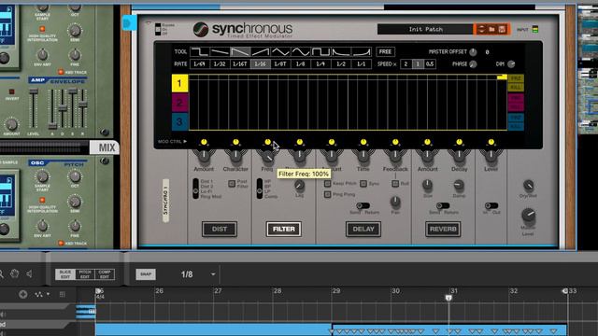Click the Filter Freq knob

tap(268, 156)
